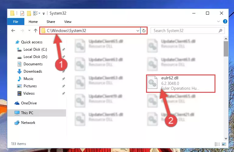
Task: Open the File menu
Action: coord(16,22)
